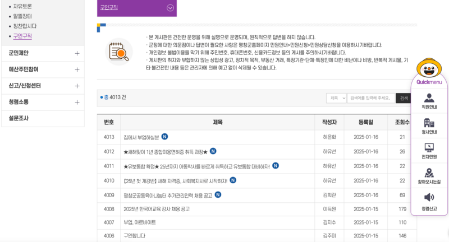The image size is (449, 242).
Task: Click post number 4013
Action: click(109, 137)
